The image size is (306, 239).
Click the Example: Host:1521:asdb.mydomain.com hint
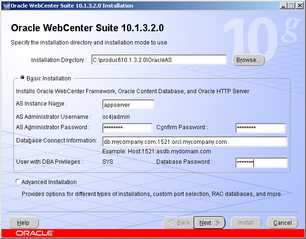(x=157, y=151)
